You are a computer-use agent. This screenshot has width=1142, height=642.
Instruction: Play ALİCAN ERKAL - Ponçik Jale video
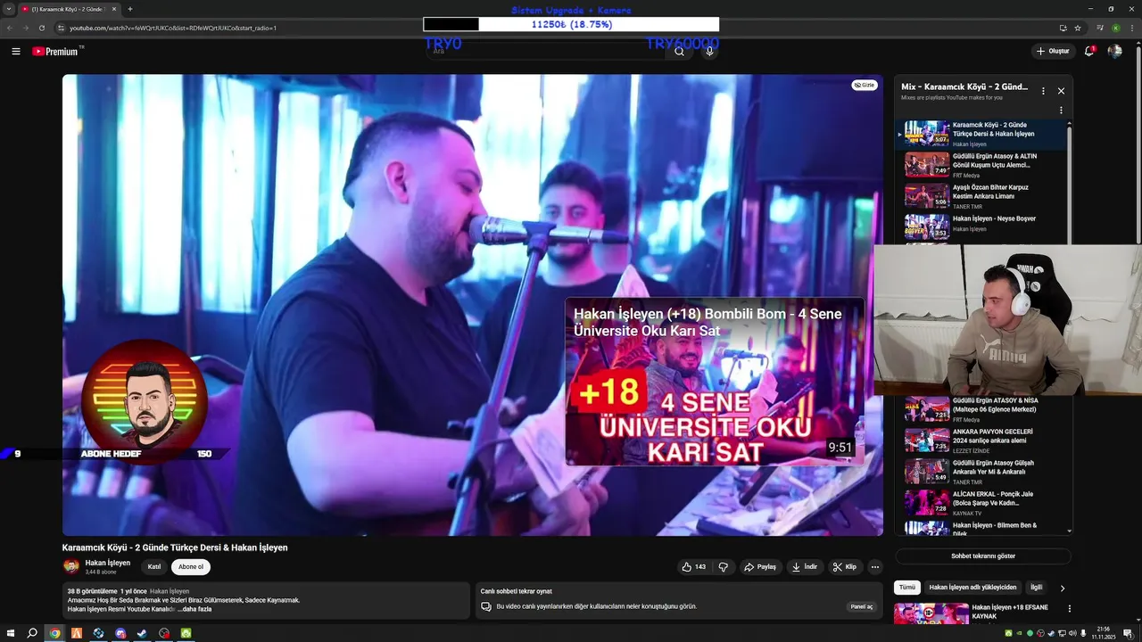(x=981, y=503)
